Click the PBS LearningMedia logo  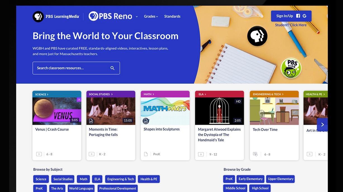coord(56,16)
